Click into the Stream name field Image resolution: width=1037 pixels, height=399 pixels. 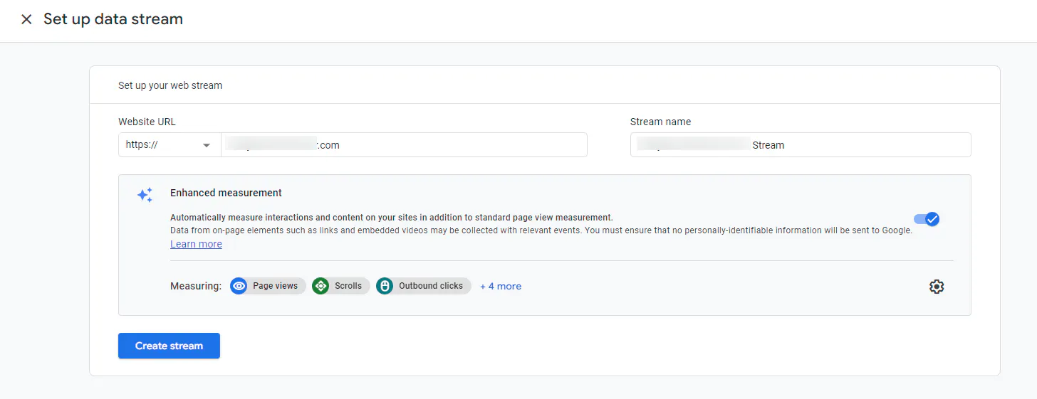tap(800, 144)
